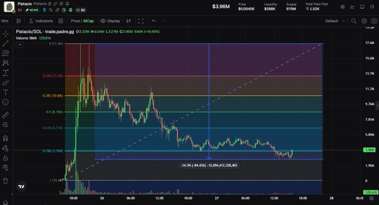The width and height of the screenshot is (379, 205).
Task: Click the green 3.96M price axis tag
Action: 370,150
